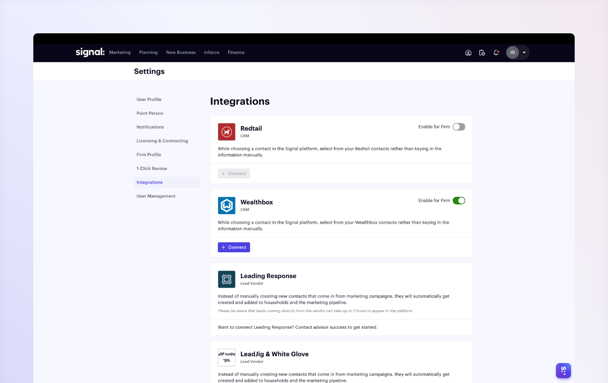Click the Leading Response logo icon
608x383 pixels.
click(x=227, y=279)
